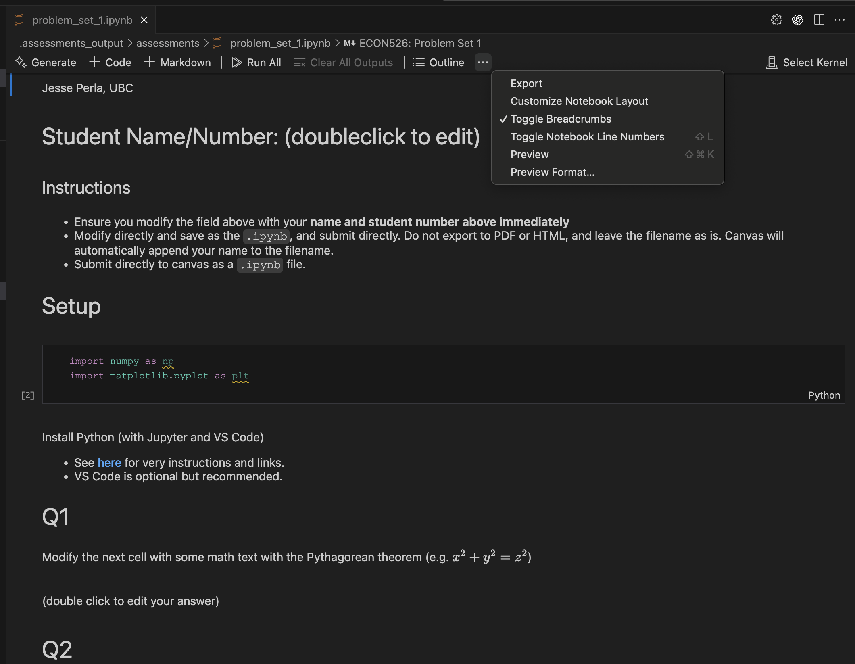Close the problem_set_1.ipynb tab
Viewport: 855px width, 664px height.
tap(144, 20)
